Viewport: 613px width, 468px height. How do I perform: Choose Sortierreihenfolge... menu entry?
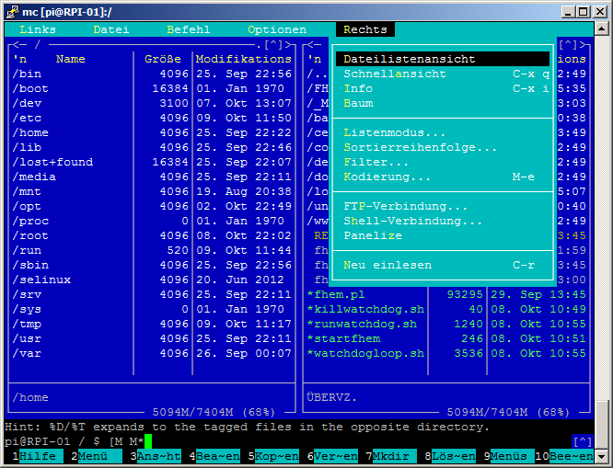tap(420, 147)
